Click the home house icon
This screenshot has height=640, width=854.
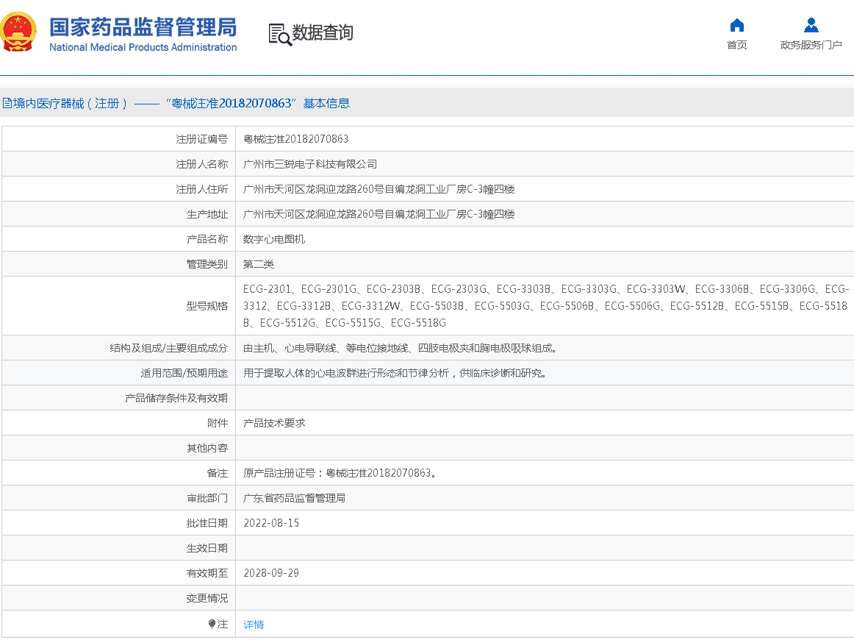coord(736,26)
